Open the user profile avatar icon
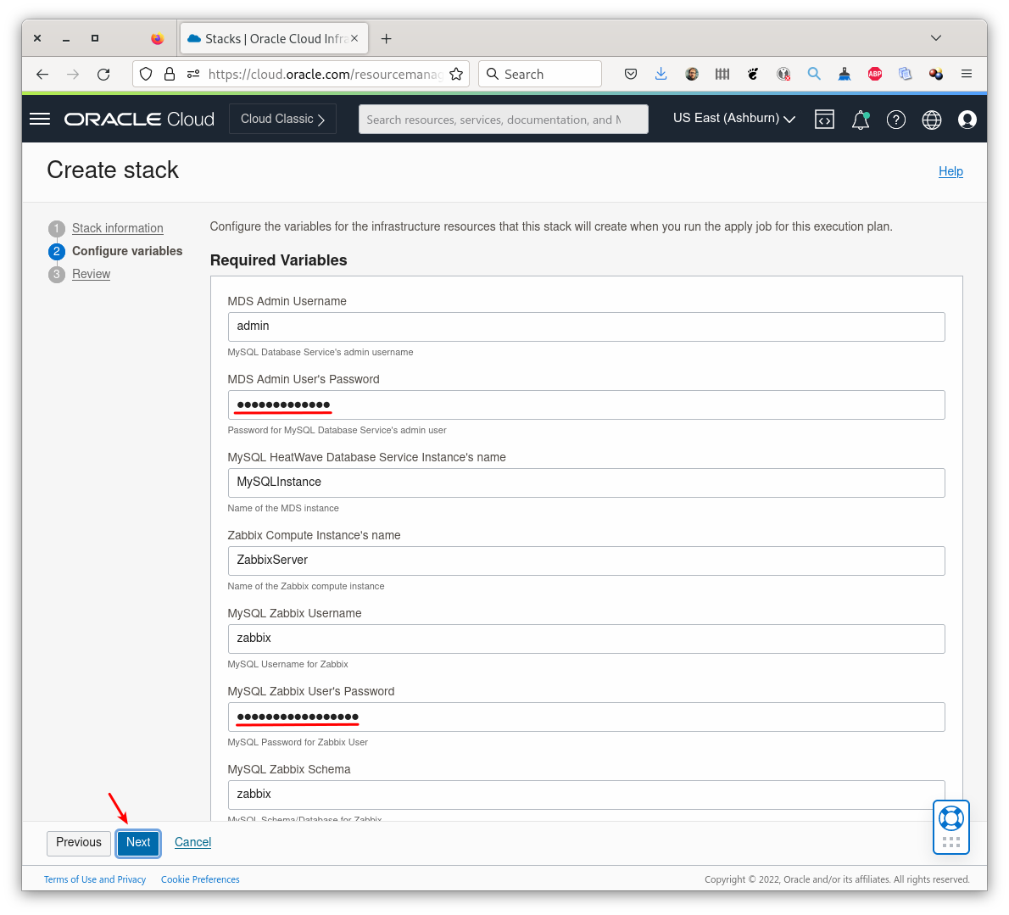Screen dimensions: 1009x915 click(x=967, y=120)
